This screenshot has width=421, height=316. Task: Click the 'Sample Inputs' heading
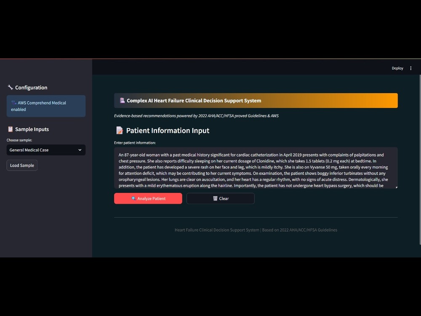tap(32, 129)
